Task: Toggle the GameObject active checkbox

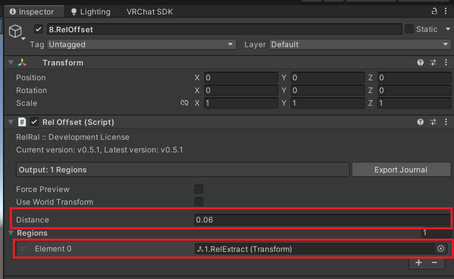Action: (38, 29)
